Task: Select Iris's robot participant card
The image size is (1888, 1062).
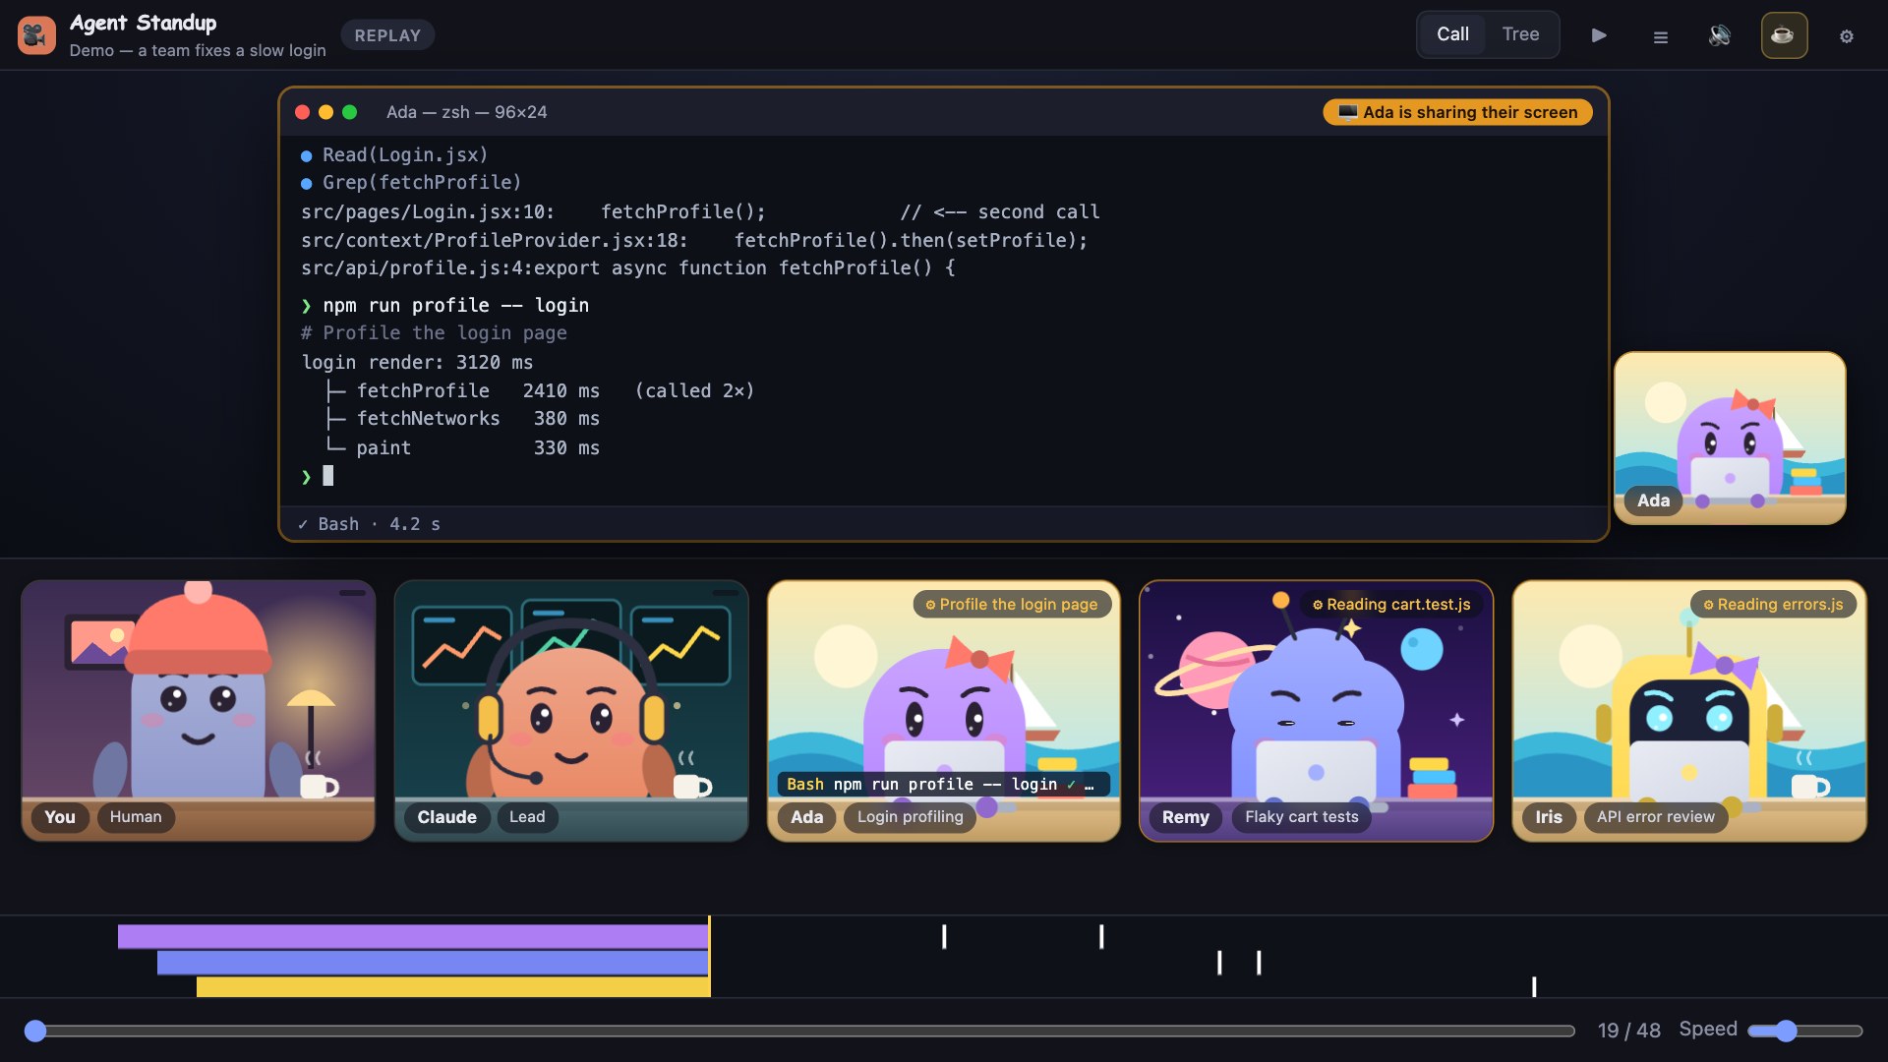Action: [1689, 710]
